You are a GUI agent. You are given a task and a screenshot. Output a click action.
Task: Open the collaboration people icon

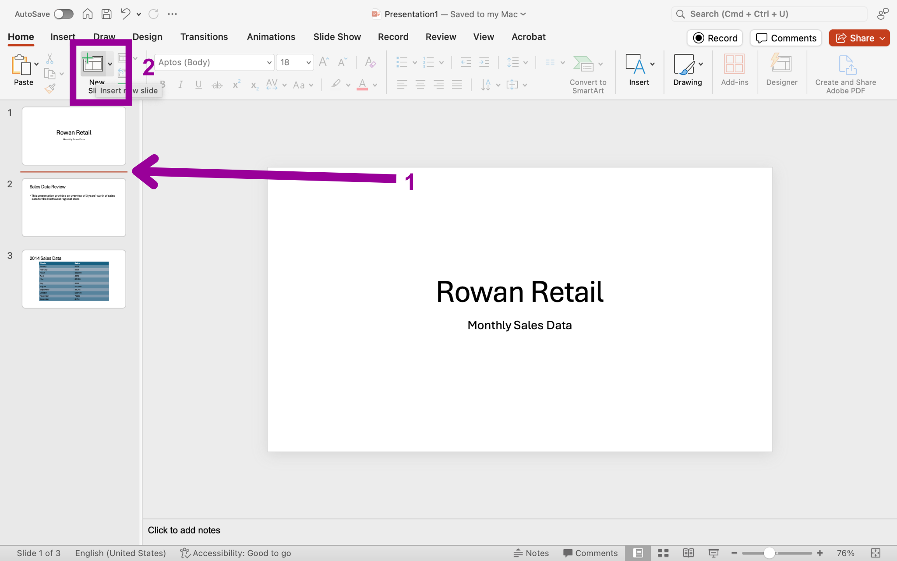[883, 14]
